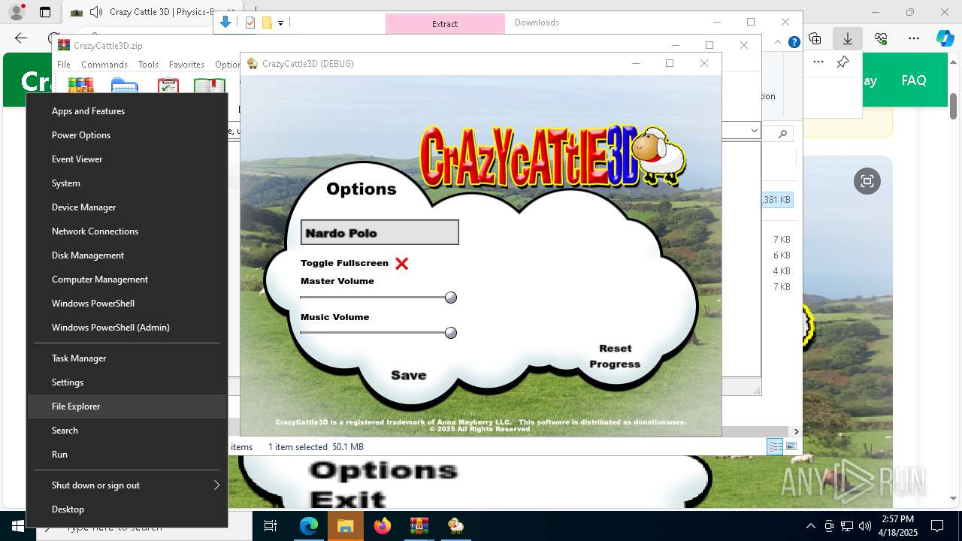Image resolution: width=962 pixels, height=541 pixels.
Task: Click the Explorer Help question icon
Action: (794, 42)
